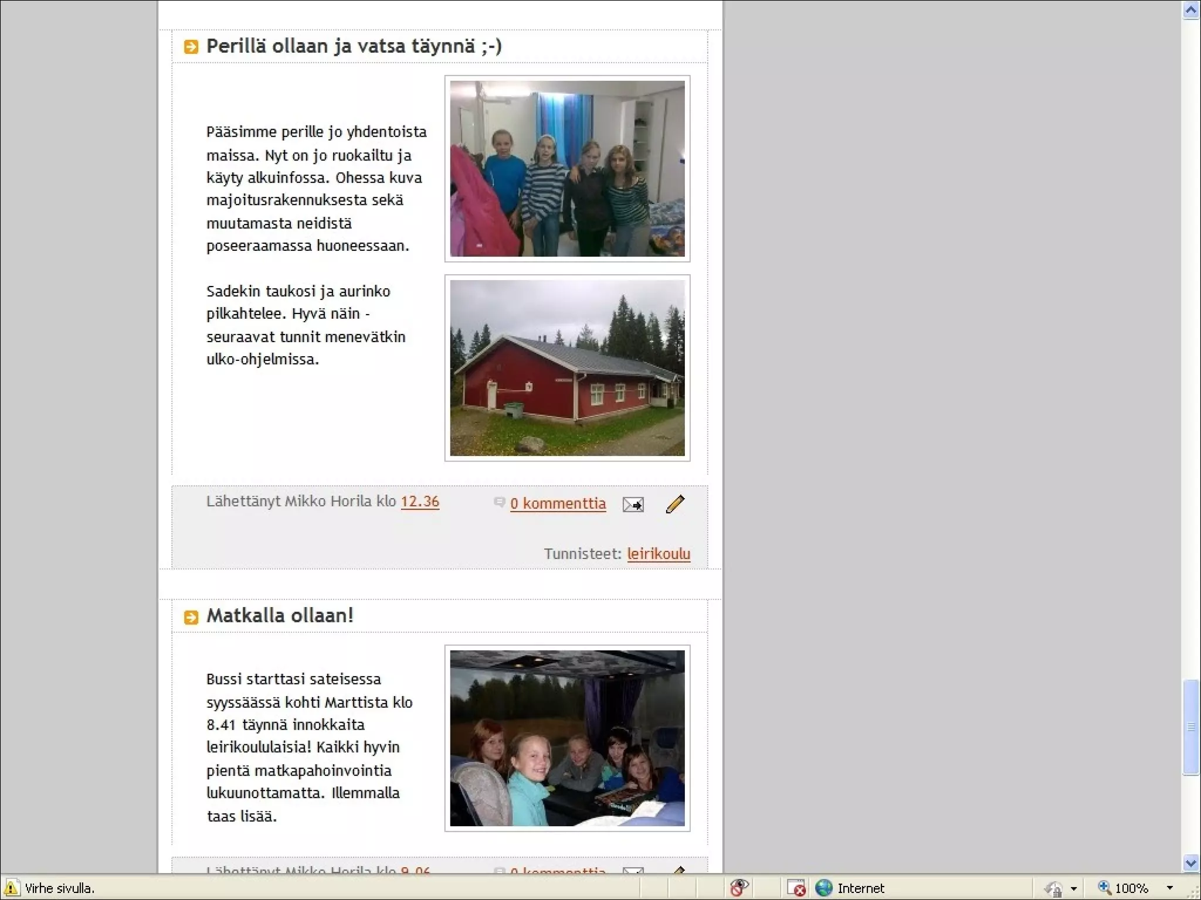Viewport: 1201px width, 900px height.
Task: Open the Perillä ollaan ja vatsa täynnä title
Action: (x=354, y=46)
